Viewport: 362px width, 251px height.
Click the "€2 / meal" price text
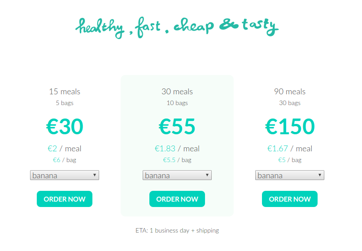pyautogui.click(x=65, y=149)
